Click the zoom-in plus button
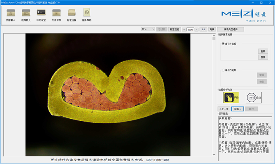Screen dimensions: 275x164 [x=184, y=29]
